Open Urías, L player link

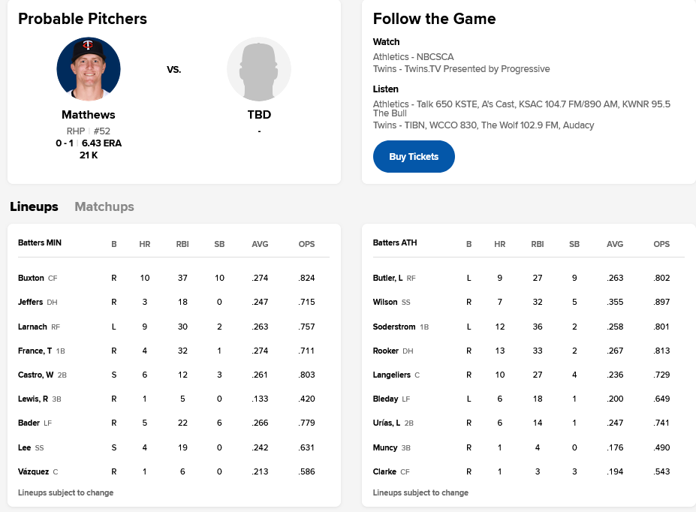387,423
